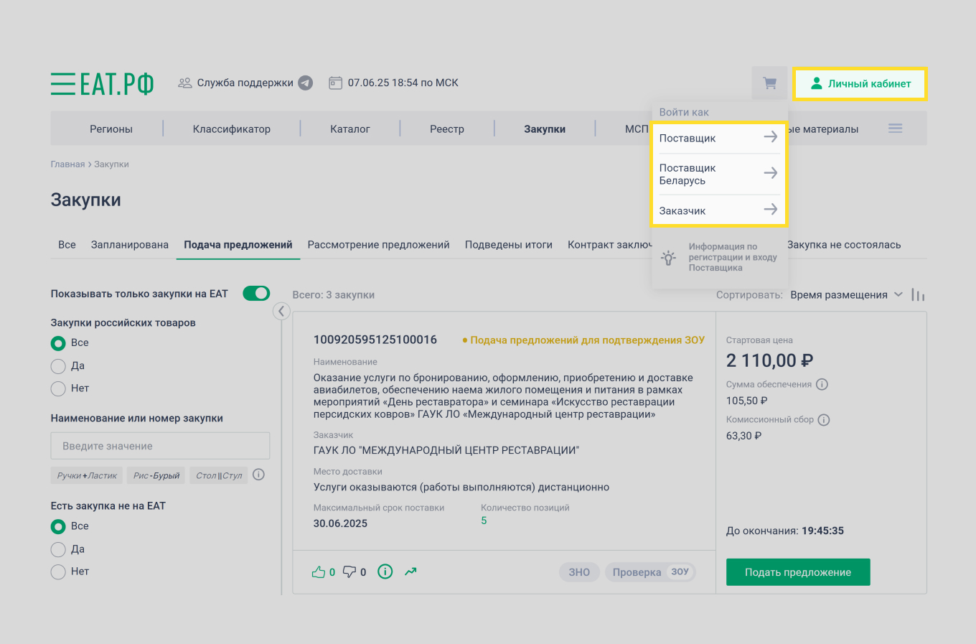Screen dimensions: 976x644
Task: Select Да under Закупки российских товаров
Action: (x=58, y=365)
